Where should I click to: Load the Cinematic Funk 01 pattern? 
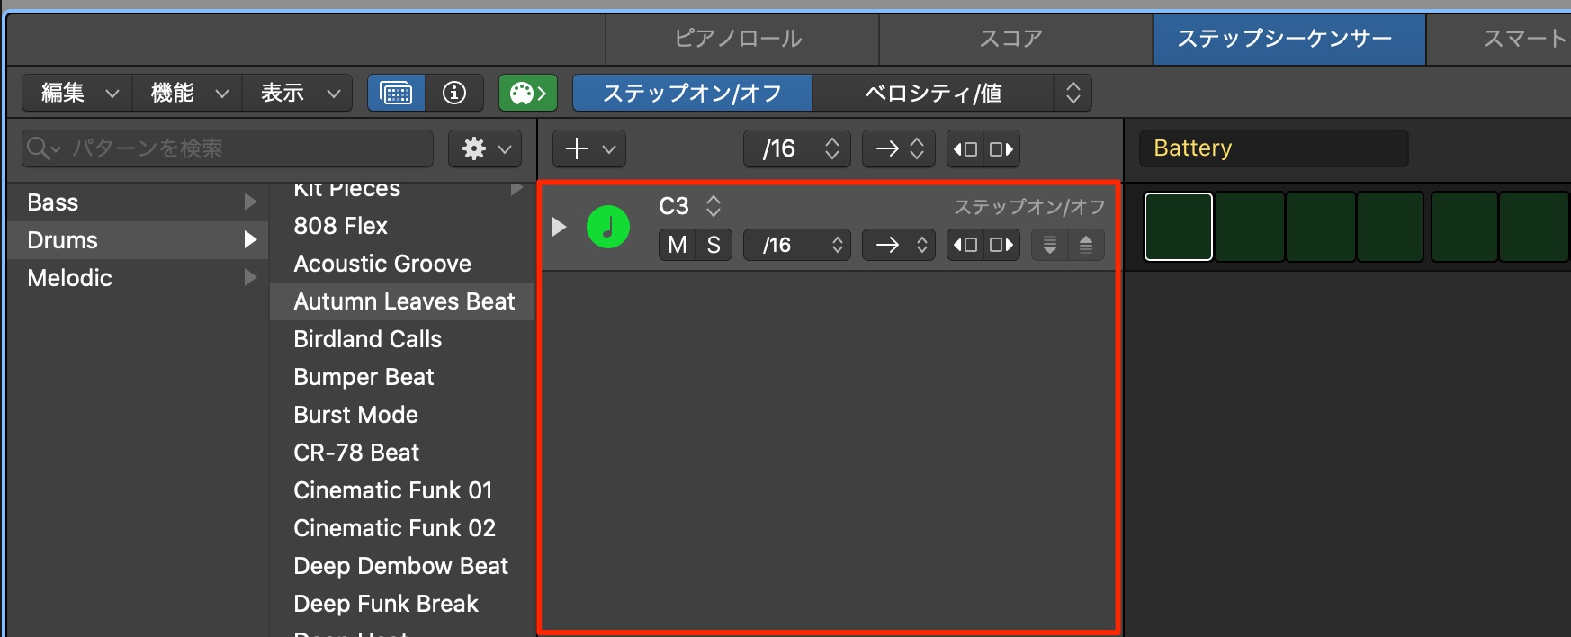(x=402, y=490)
